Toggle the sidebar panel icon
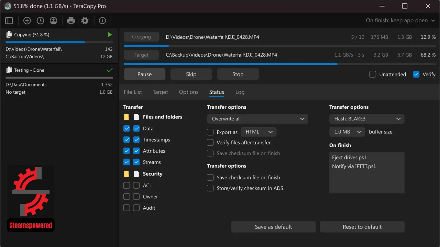Viewport: 440px width, 247px height. click(x=9, y=21)
